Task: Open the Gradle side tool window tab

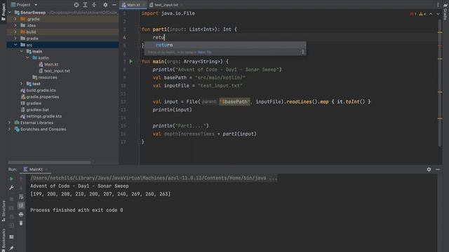Action: click(445, 11)
